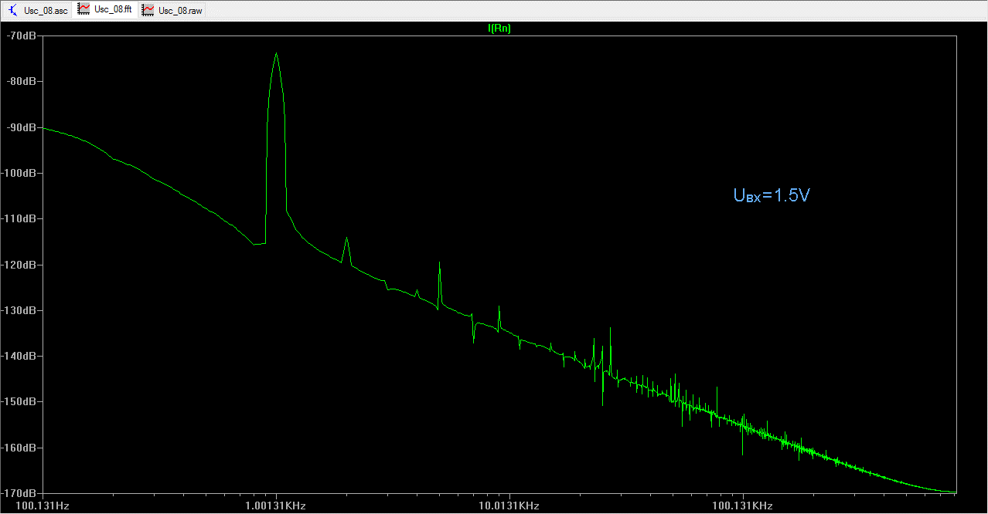Click the -140dB axis label

coord(19,356)
